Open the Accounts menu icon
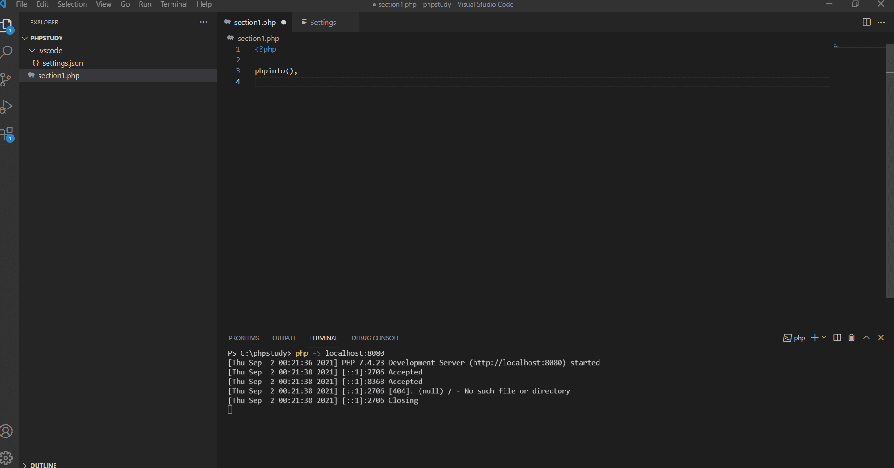The image size is (894, 468). pyautogui.click(x=7, y=431)
